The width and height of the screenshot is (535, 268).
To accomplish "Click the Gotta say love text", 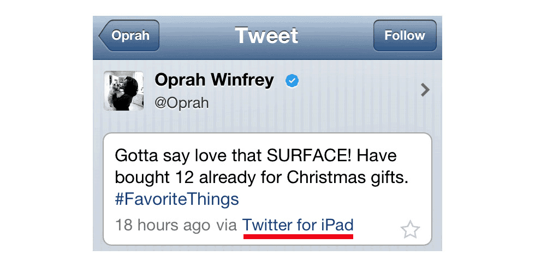I will [170, 156].
